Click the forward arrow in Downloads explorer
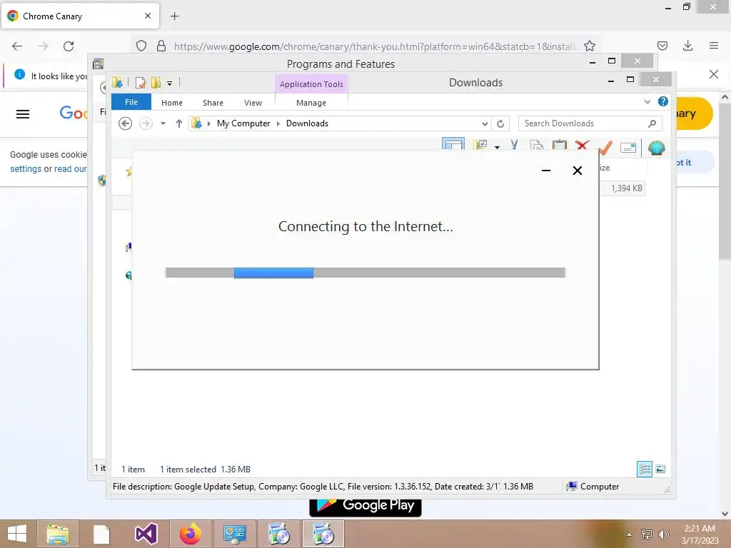The width and height of the screenshot is (731, 548). [146, 123]
